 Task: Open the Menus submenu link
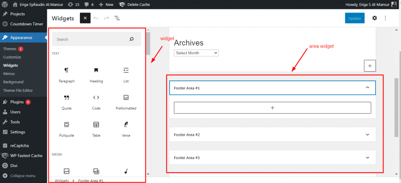tap(9, 74)
